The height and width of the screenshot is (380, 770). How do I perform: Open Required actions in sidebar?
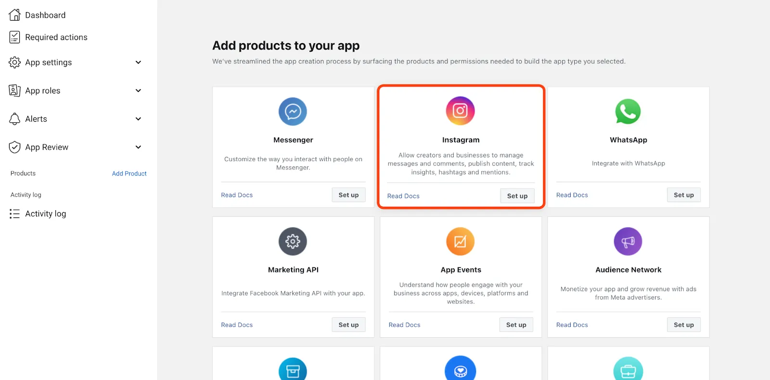(56, 37)
